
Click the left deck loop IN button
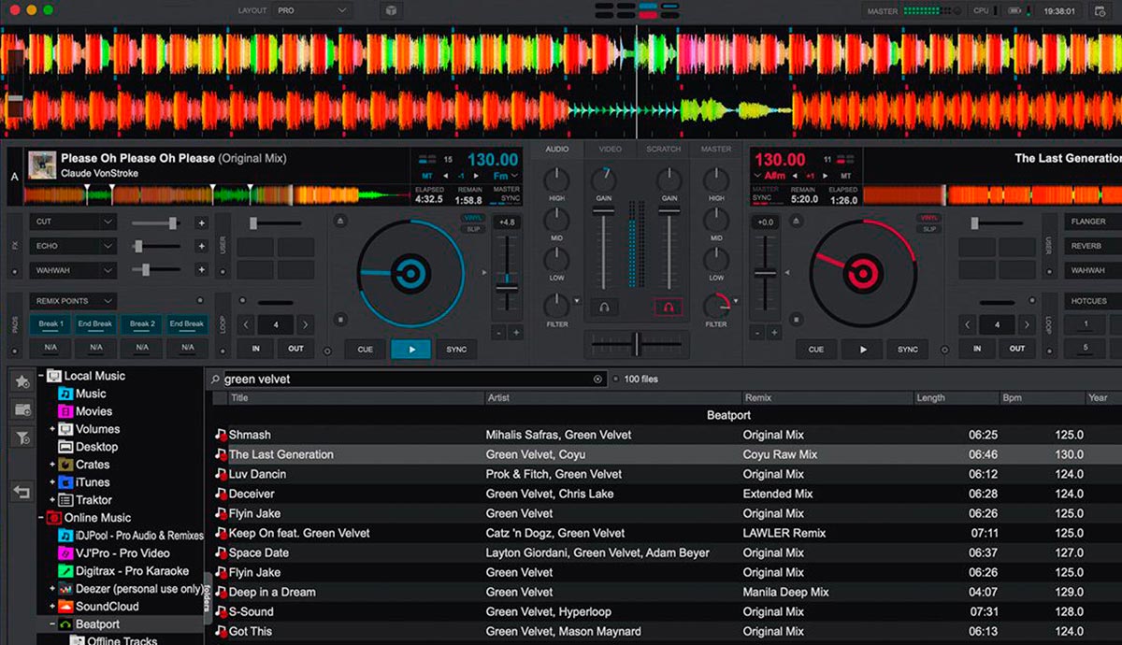click(255, 349)
